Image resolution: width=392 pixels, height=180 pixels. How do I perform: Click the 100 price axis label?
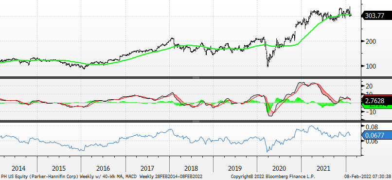click(x=371, y=66)
